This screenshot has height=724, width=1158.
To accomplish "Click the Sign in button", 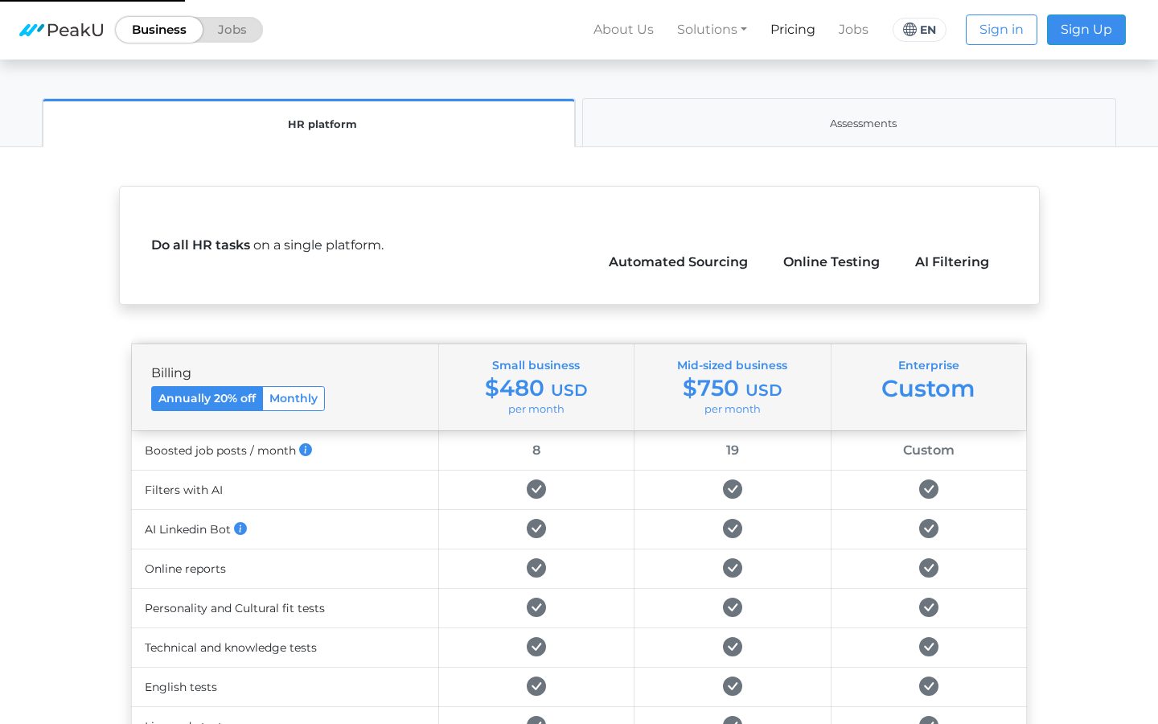I will coord(1001,30).
